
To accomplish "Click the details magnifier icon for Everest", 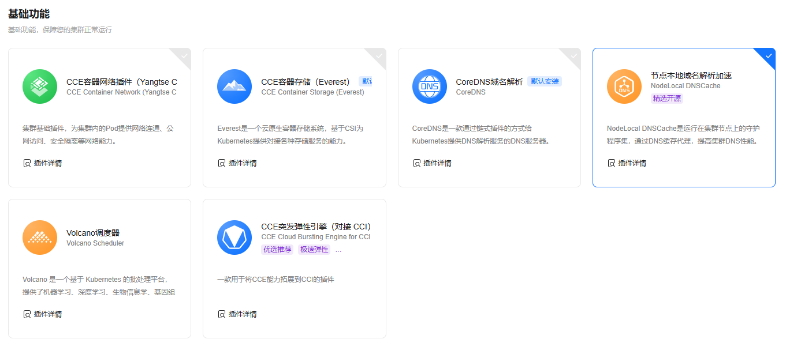I will [222, 163].
